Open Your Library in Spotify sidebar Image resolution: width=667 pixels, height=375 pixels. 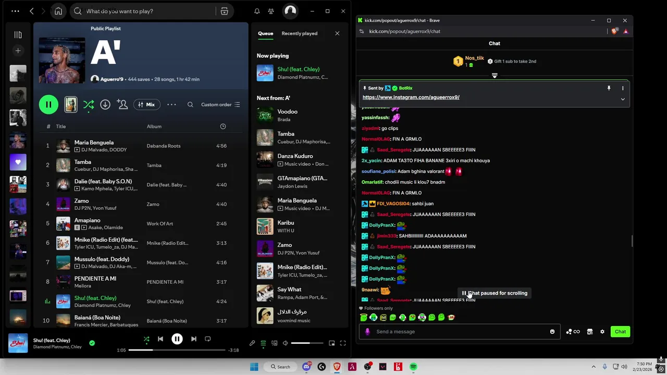18,35
